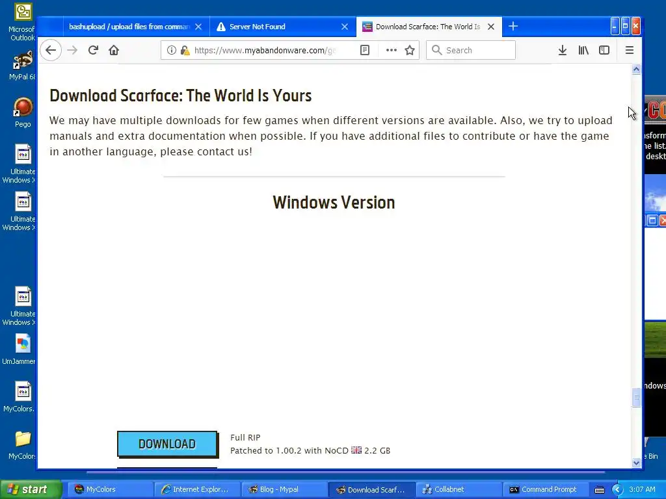
Task: Bookmark this page with the star
Action: point(410,50)
